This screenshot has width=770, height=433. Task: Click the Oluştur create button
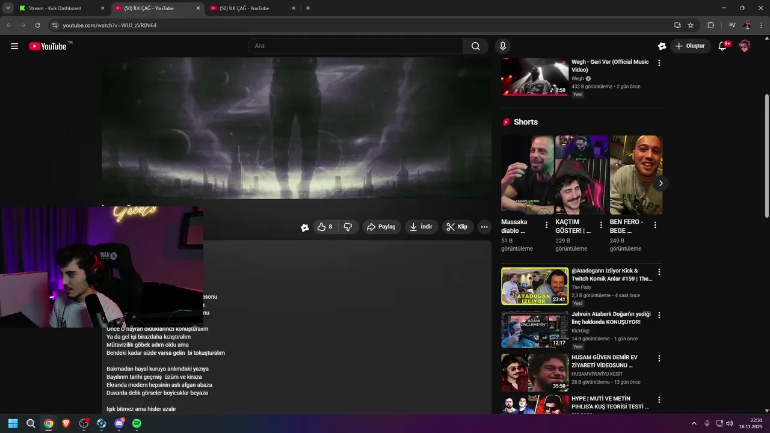click(690, 46)
